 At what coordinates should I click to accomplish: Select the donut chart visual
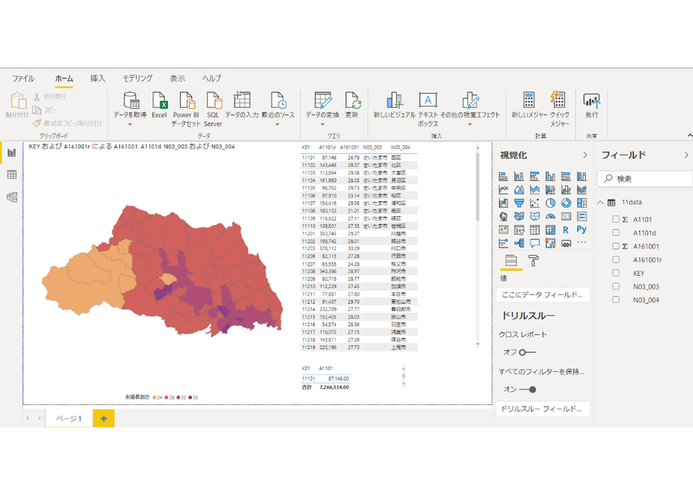566,202
